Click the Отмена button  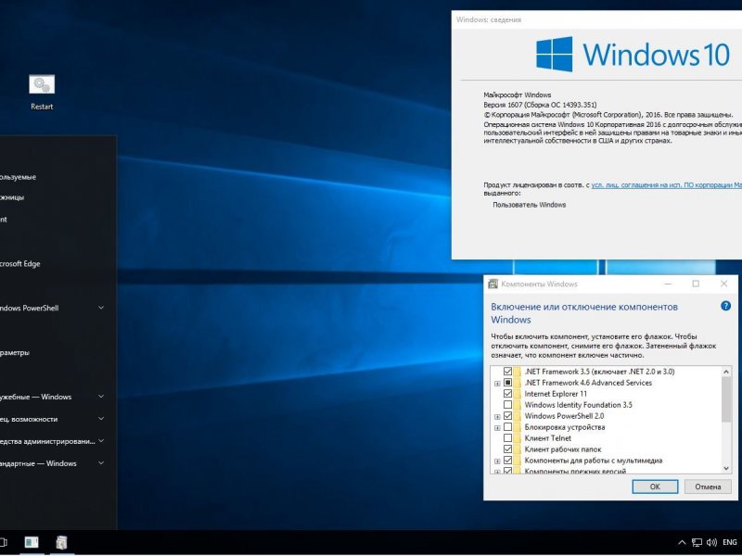[x=708, y=486]
